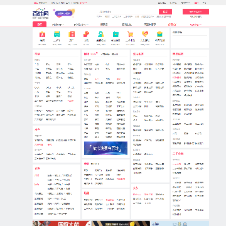226x226 pixels.
Task: Open the teal and yellow box category icon
Action: [159, 34]
